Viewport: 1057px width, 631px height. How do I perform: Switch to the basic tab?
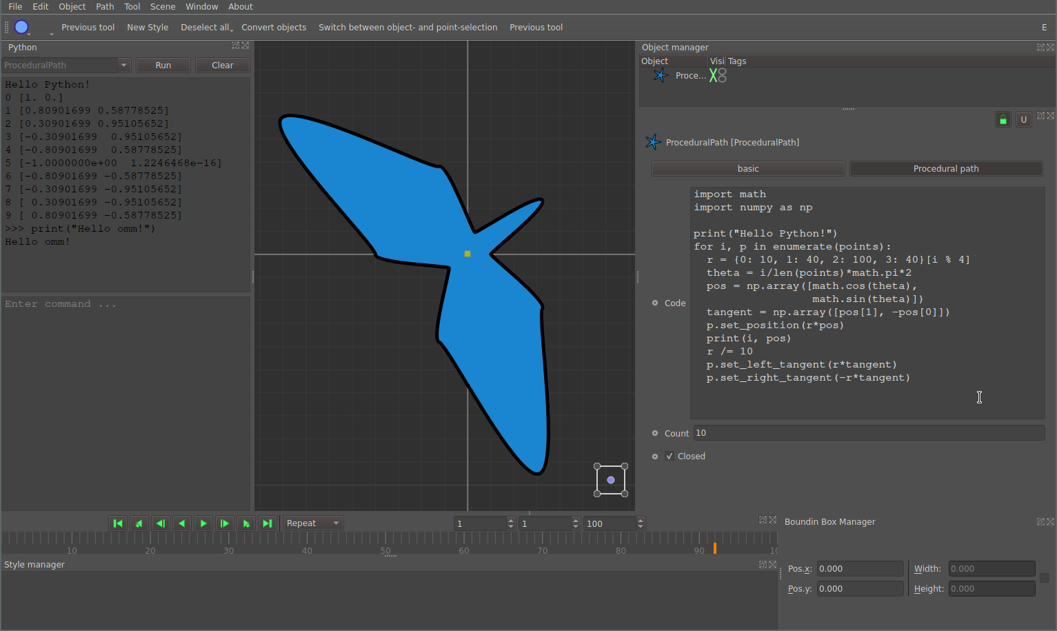coord(748,169)
